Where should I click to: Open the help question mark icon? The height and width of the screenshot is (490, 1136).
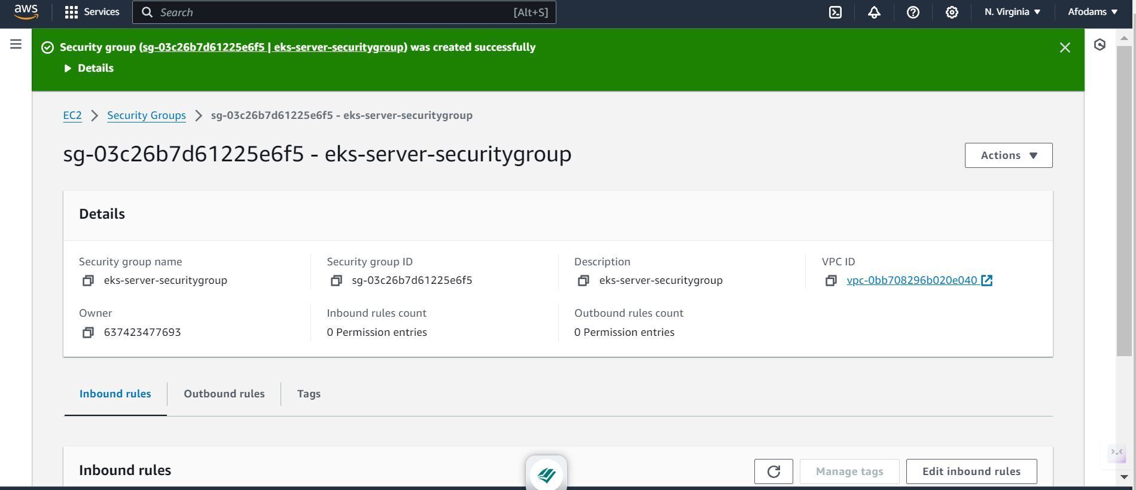point(913,12)
